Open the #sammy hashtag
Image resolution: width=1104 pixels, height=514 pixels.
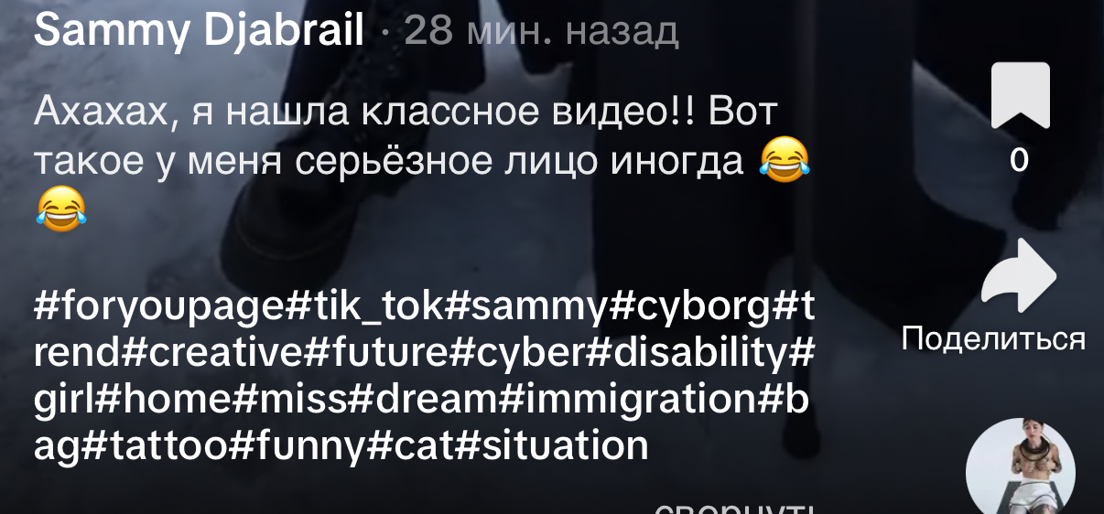click(525, 305)
